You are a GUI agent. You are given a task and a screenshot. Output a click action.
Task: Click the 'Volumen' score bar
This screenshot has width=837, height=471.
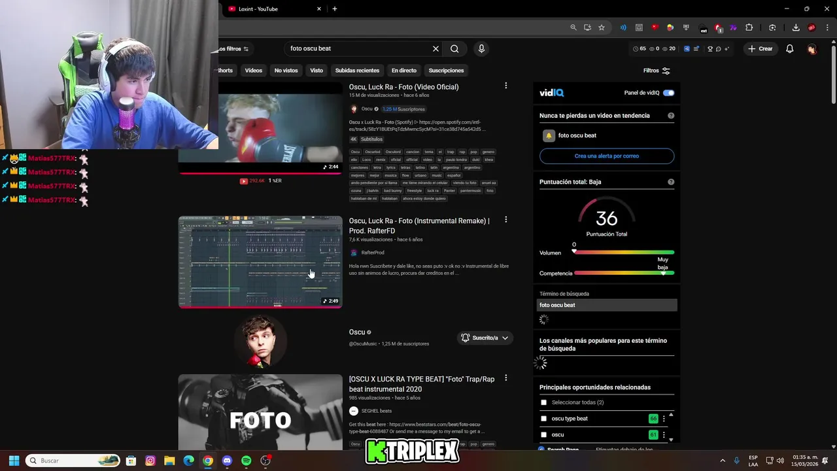point(624,253)
